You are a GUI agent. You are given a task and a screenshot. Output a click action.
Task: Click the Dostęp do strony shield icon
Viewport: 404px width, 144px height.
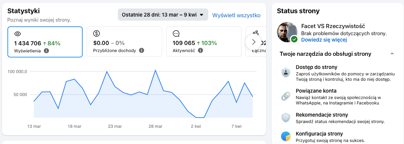tap(286, 72)
